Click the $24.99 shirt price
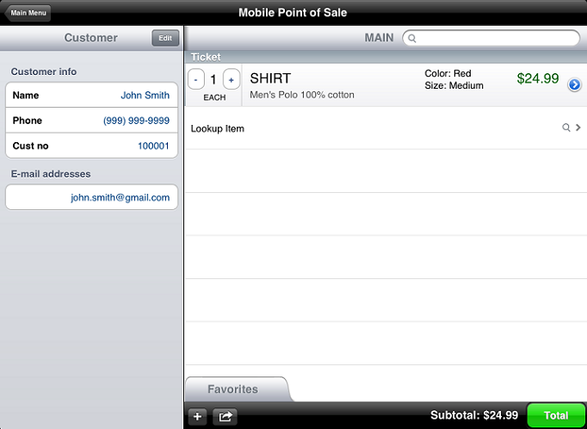The height and width of the screenshot is (429, 587). click(538, 78)
